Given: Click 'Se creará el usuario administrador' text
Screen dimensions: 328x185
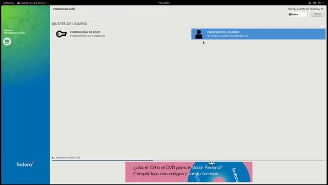Looking at the screenshot, I should 228,36.
